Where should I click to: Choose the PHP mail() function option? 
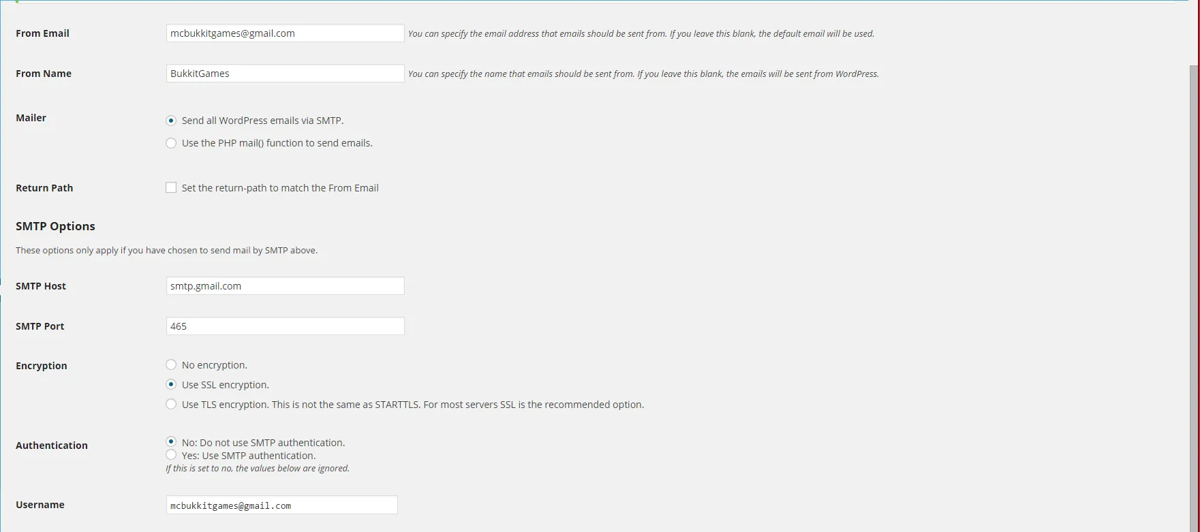(x=171, y=143)
